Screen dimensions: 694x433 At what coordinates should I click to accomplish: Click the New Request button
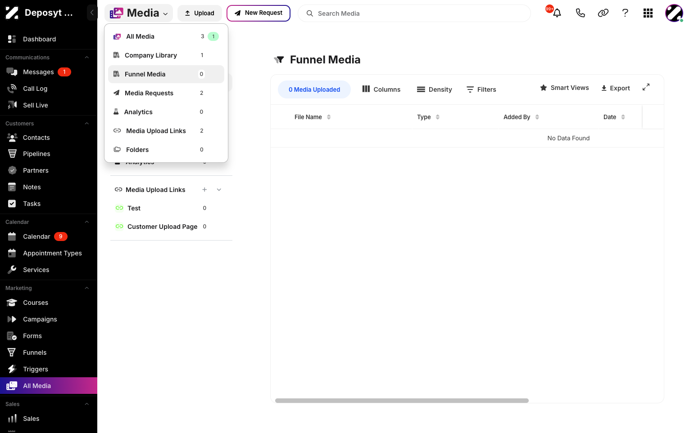click(259, 13)
